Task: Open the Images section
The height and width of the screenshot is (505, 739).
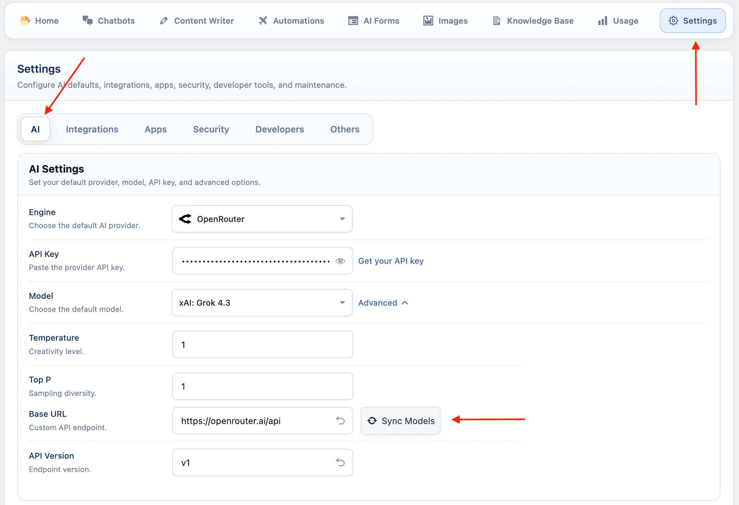Action: click(x=445, y=21)
